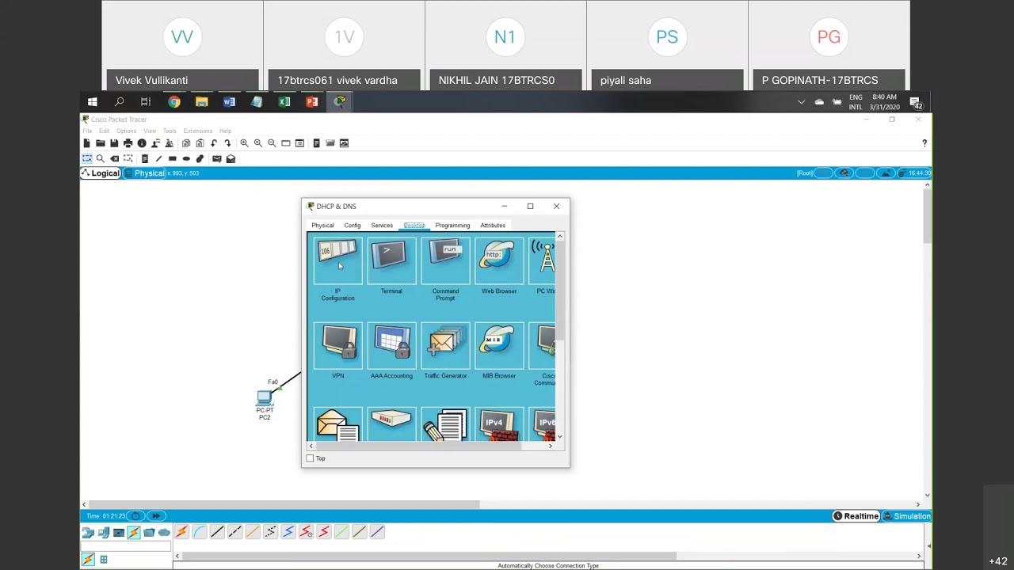Open the Attributes tab

tap(493, 226)
